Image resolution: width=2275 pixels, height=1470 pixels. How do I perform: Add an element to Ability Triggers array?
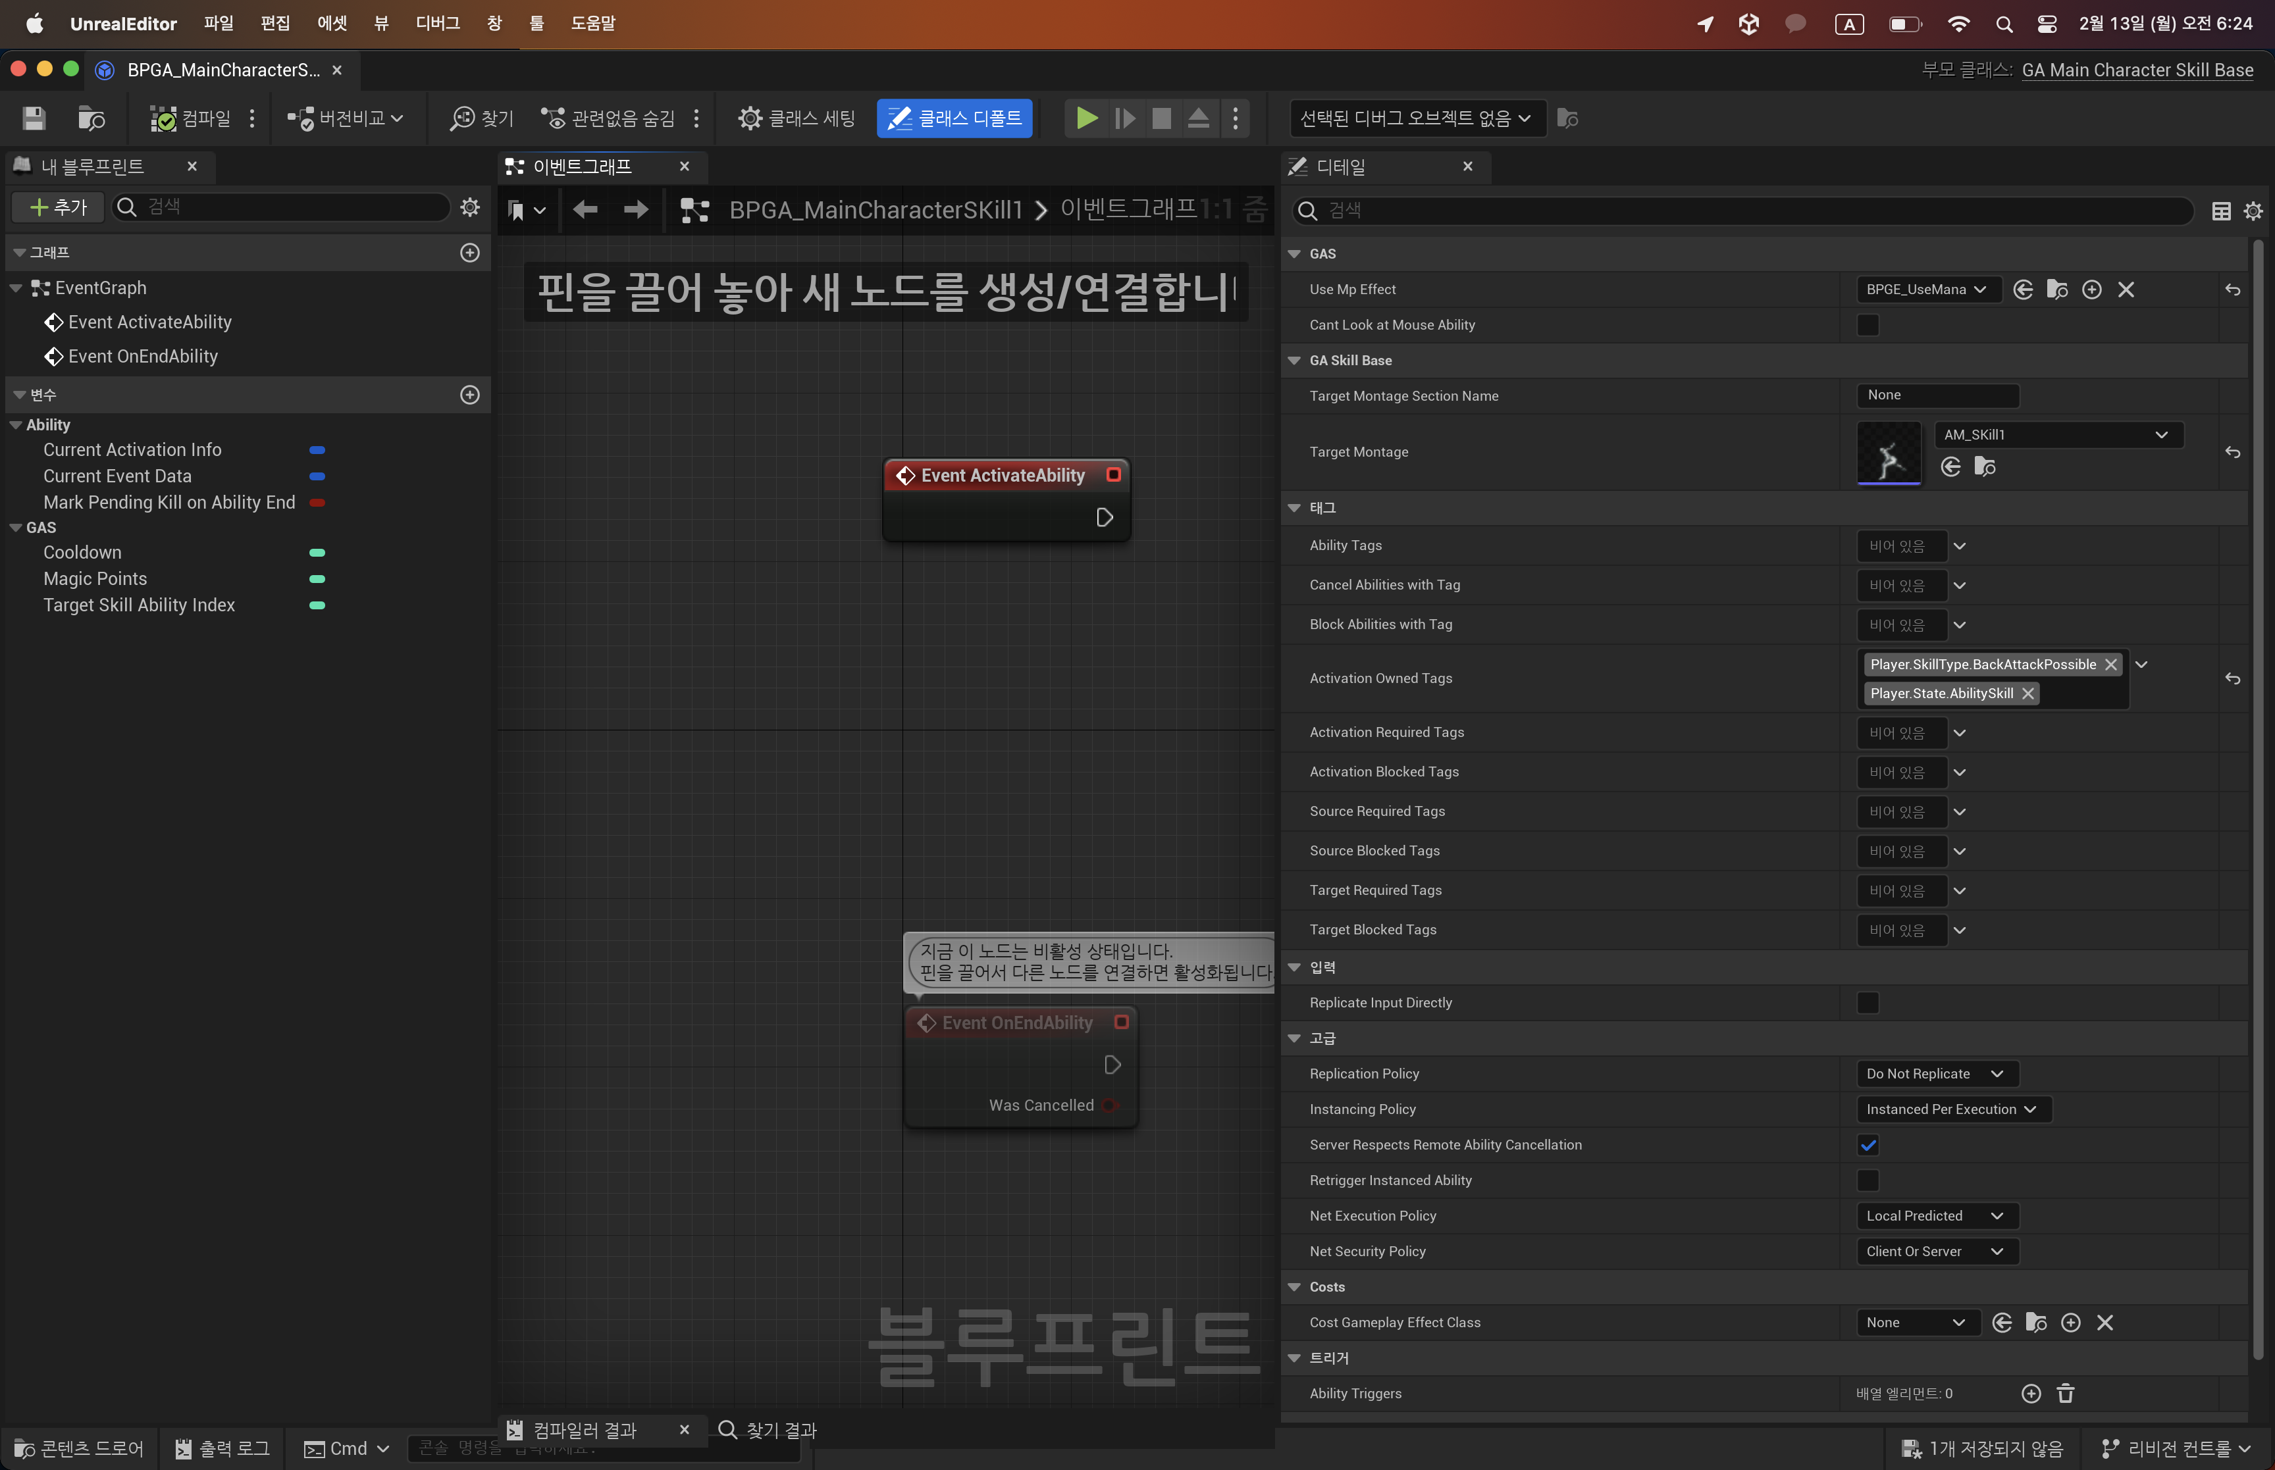click(x=2031, y=1394)
